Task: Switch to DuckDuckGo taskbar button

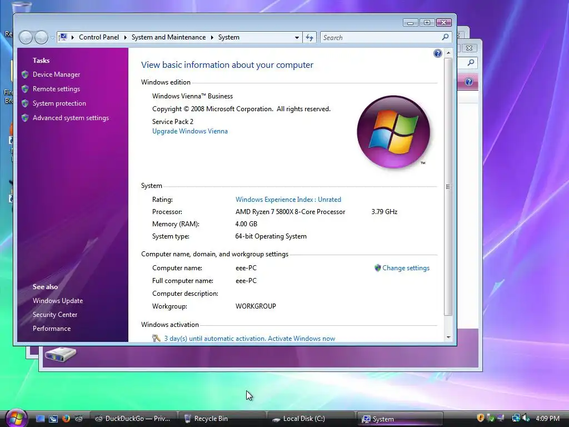Action: tap(132, 419)
